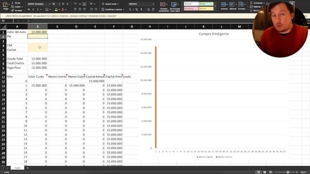310x174 pixels.
Task: Click the Pegar (paste) clipboard icon
Action: (5, 5)
